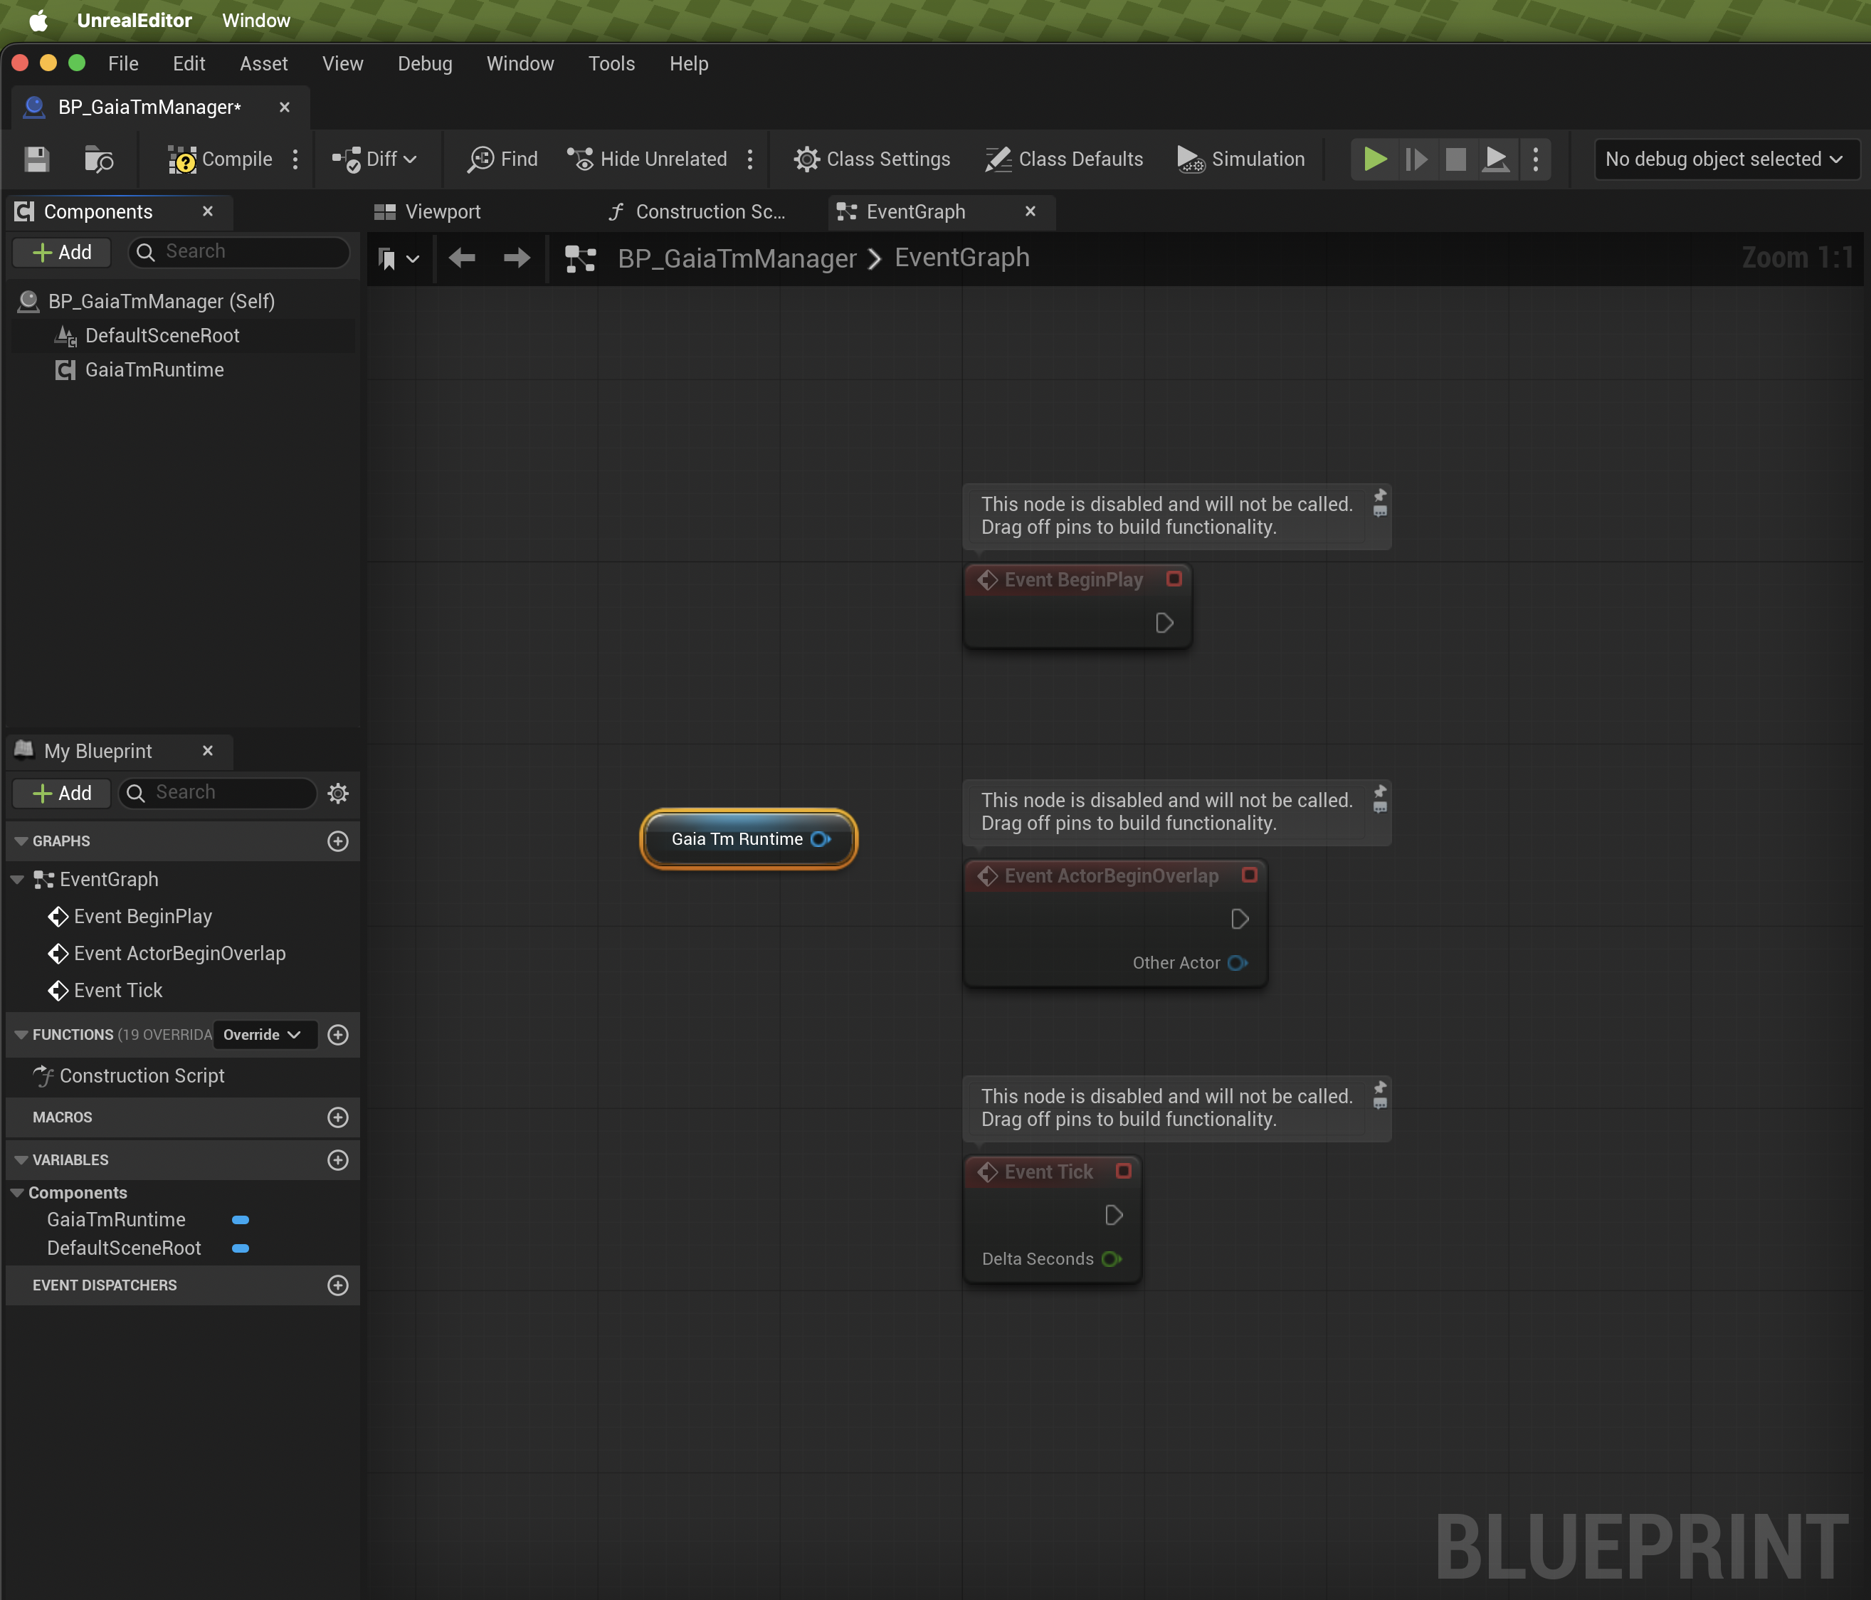Viewport: 1871px width, 1600px height.
Task: Compile the blueprint
Action: click(x=219, y=160)
